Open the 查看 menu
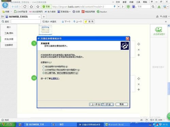170x127 pixels. pyautogui.click(x=124, y=2)
